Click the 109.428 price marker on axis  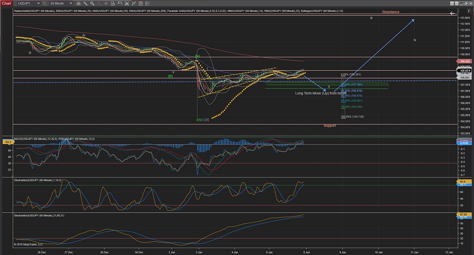point(463,61)
